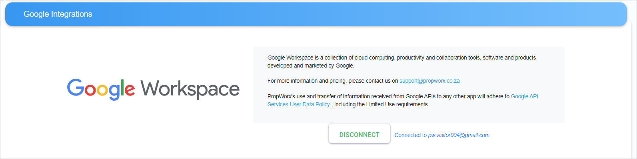Click the blue gradient header bar
This screenshot has height=159, width=637.
coord(316,14)
